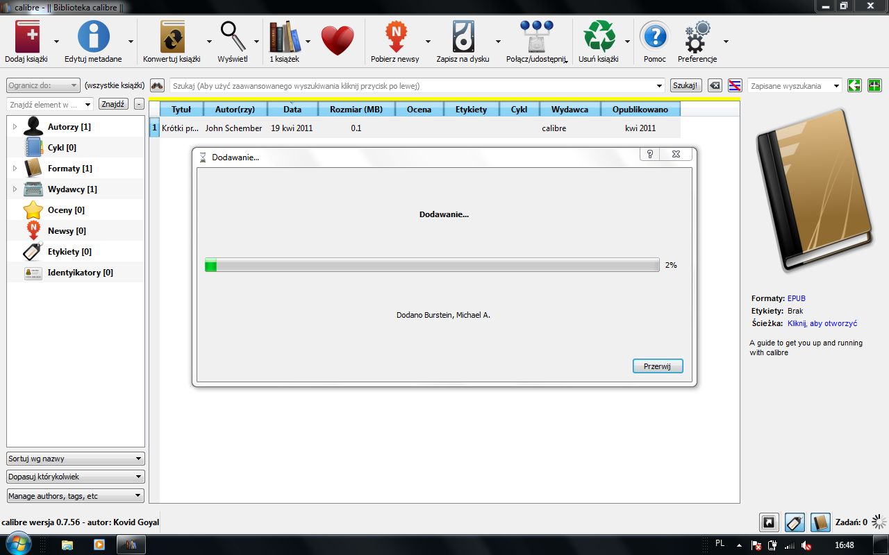The image size is (889, 555).
Task: Open Windows Explorer taskbar icon
Action: [67, 545]
